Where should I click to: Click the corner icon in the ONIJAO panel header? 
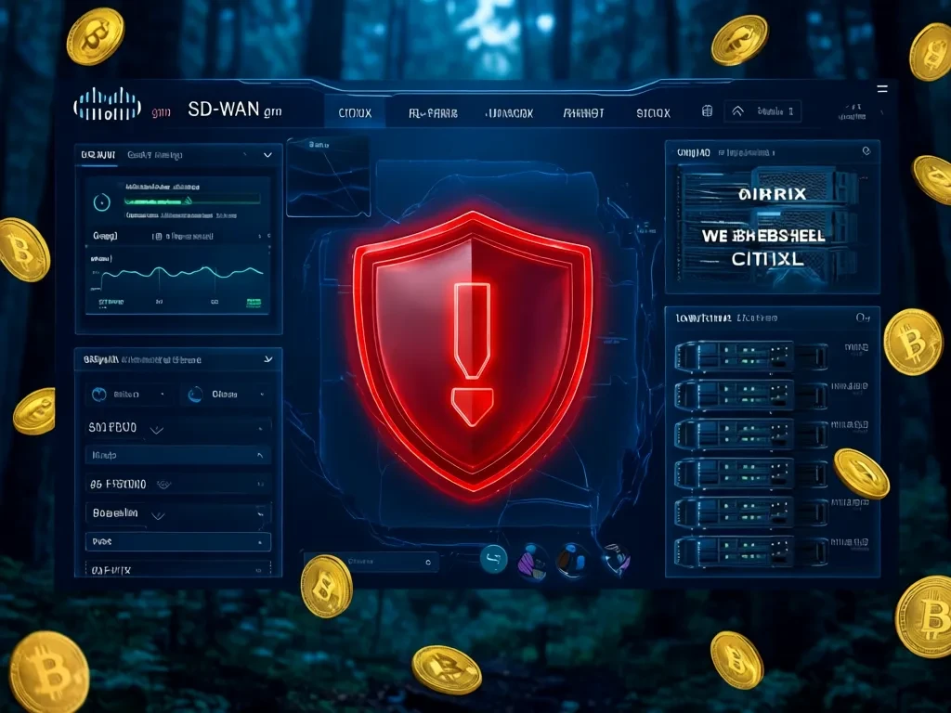coord(866,151)
